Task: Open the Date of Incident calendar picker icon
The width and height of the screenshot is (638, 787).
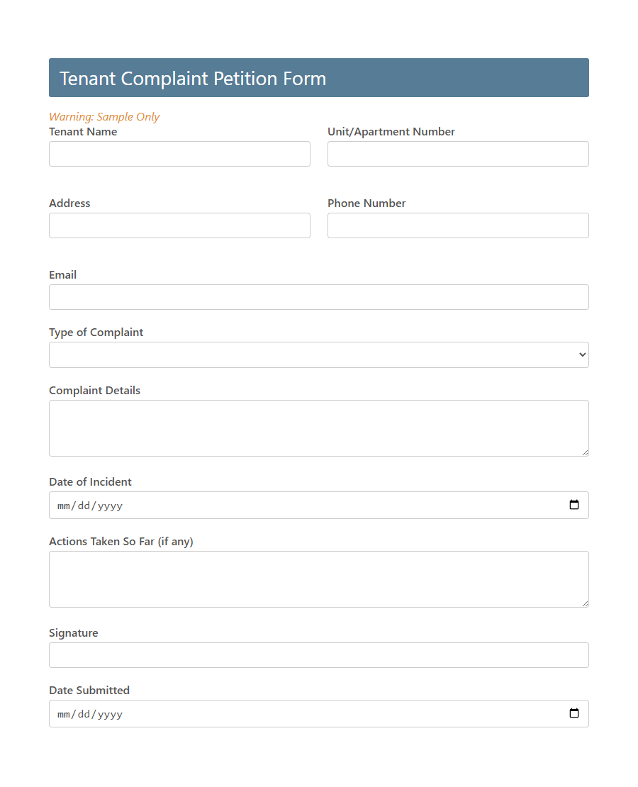Action: coord(573,505)
